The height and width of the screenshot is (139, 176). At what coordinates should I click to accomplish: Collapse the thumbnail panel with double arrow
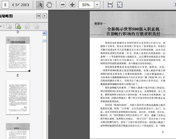coord(39,16)
